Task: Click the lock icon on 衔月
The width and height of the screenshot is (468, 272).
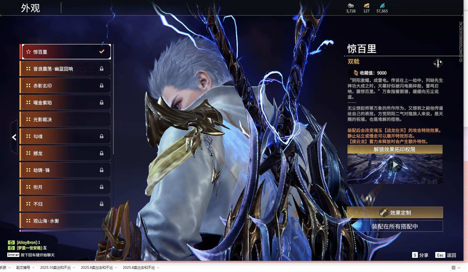Action: (x=102, y=187)
